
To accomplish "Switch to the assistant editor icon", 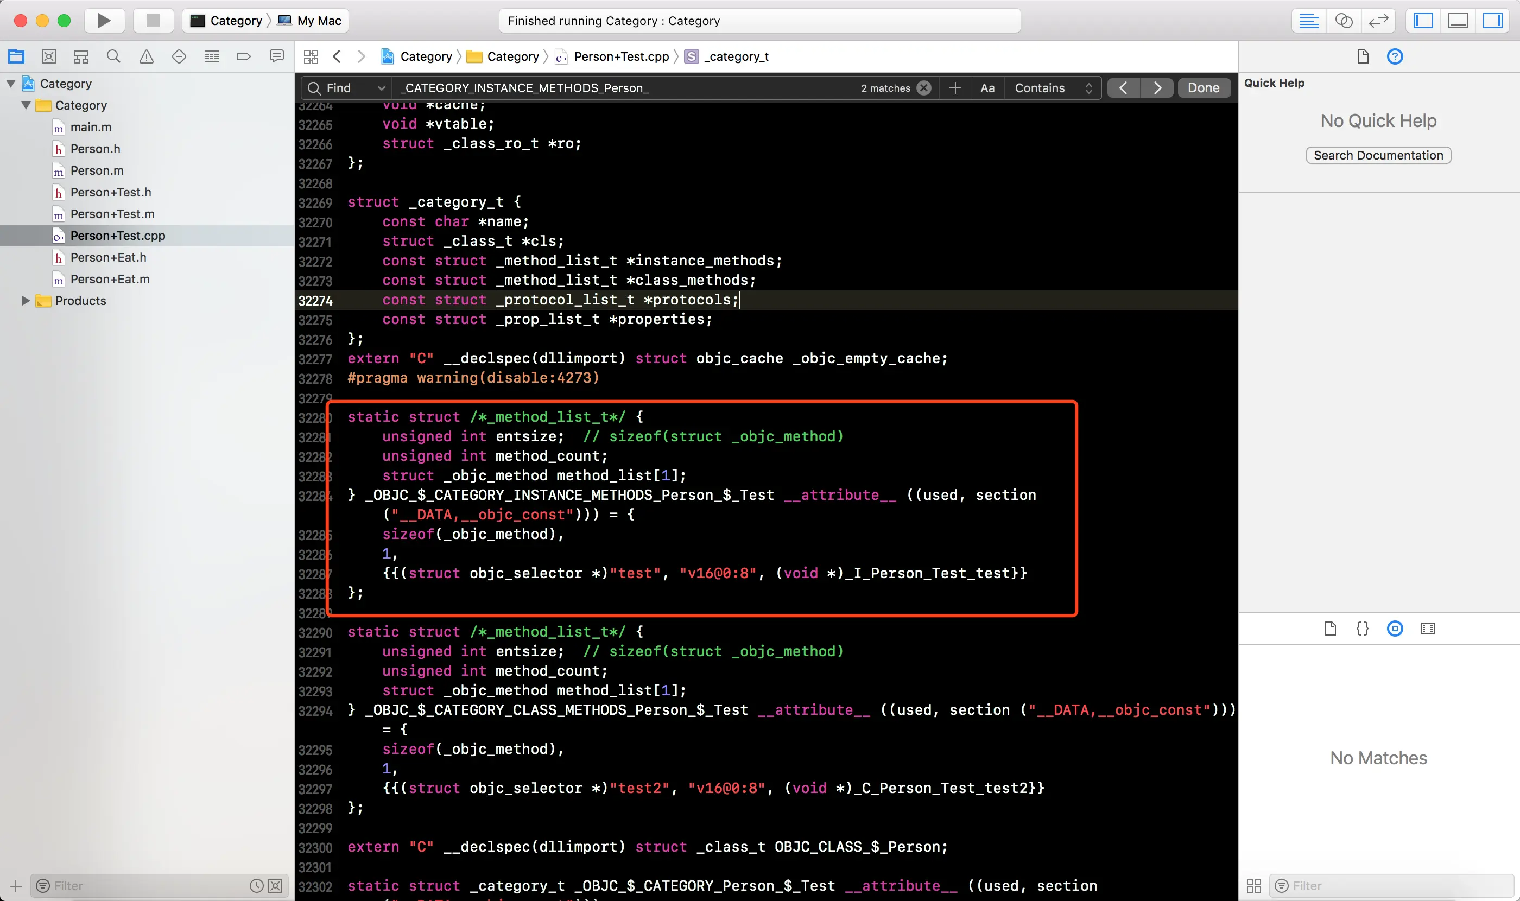I will coord(1343,21).
